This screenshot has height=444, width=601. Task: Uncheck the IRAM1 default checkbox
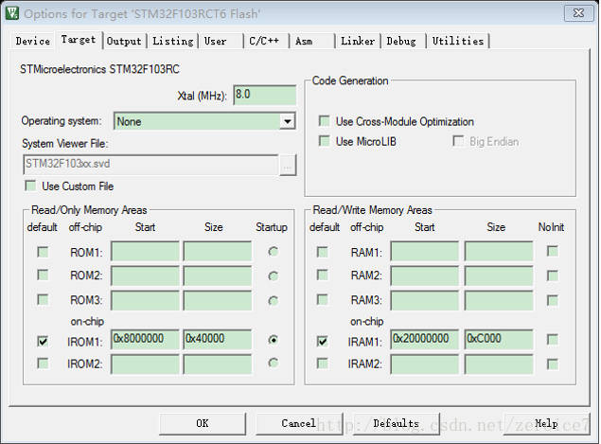323,341
